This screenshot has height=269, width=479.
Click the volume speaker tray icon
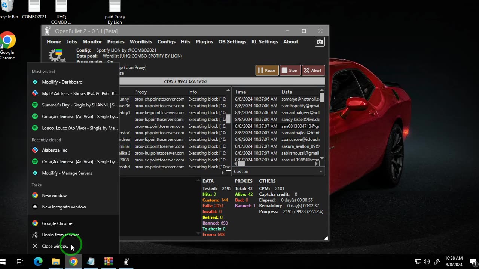tap(427, 262)
